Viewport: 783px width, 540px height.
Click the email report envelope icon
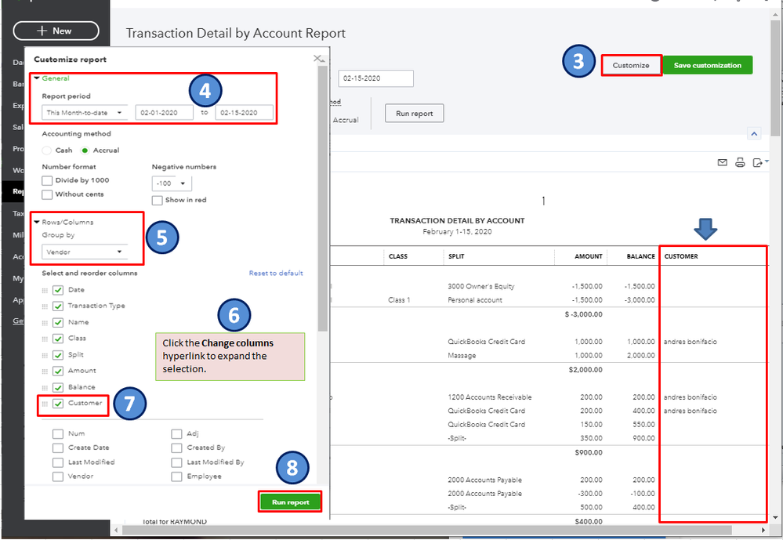(x=722, y=162)
